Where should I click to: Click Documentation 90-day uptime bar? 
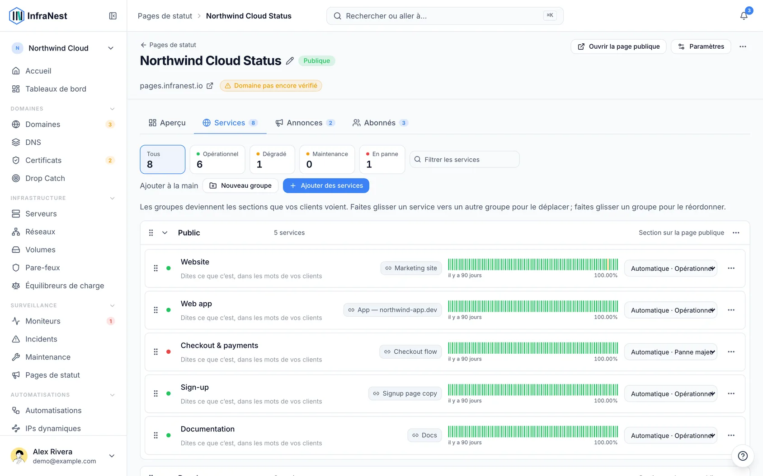pos(533,432)
